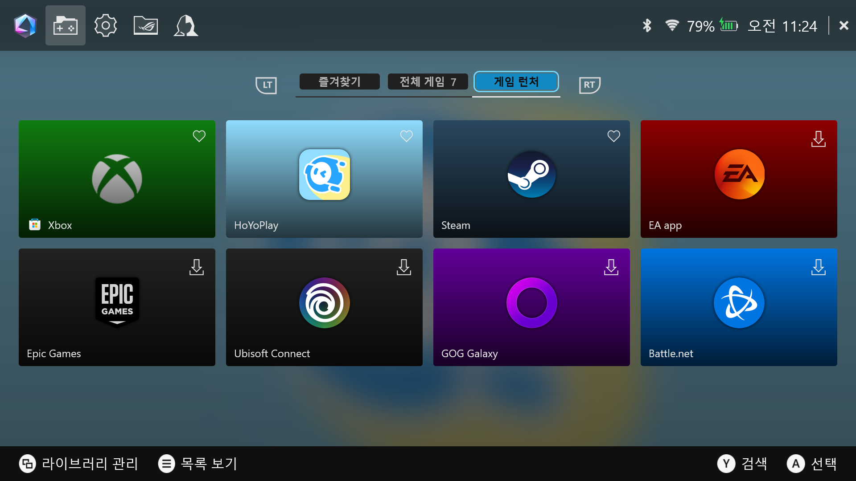Toggle favorite heart on the Xbox tile
Screen dimensions: 856x481
(x=199, y=136)
